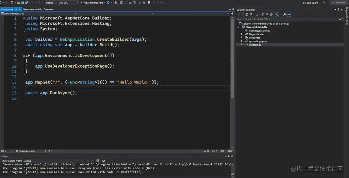349x178 pixels.
Task: Click the Save icon in the toolbar
Action: click(22, 3)
